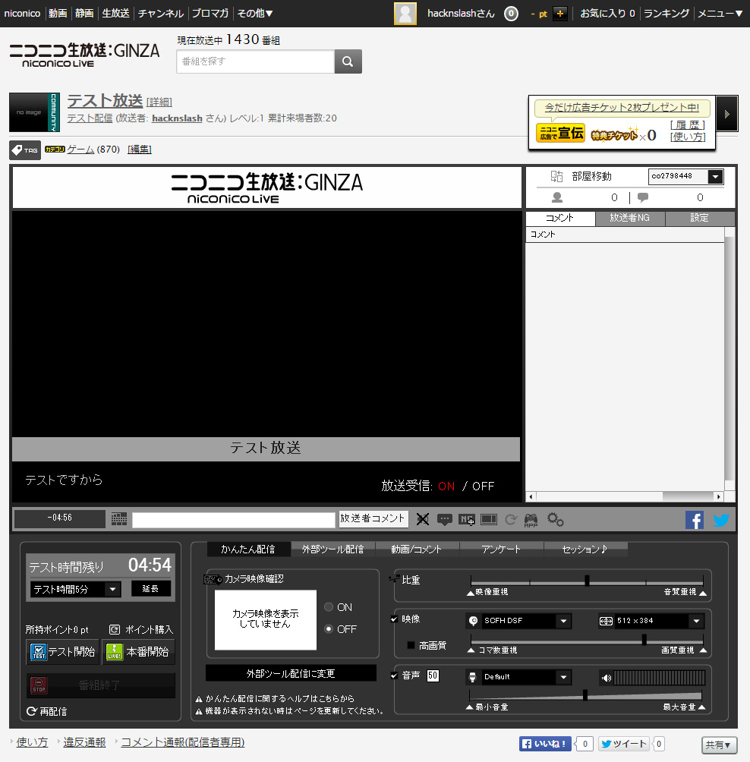750x762 pixels.
Task: Select the camera ON radio button
Action: coord(329,607)
